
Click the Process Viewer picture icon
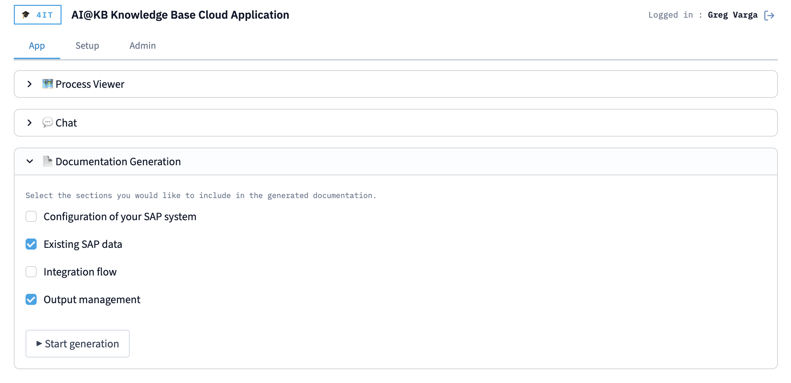click(47, 84)
